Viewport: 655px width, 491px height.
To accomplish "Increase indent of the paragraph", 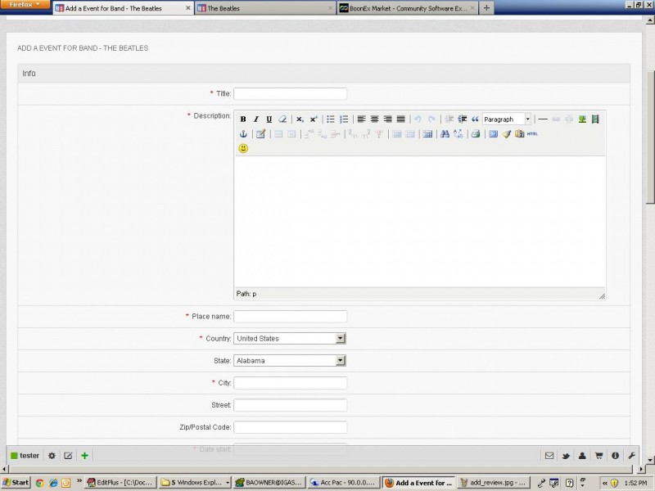I will [462, 119].
